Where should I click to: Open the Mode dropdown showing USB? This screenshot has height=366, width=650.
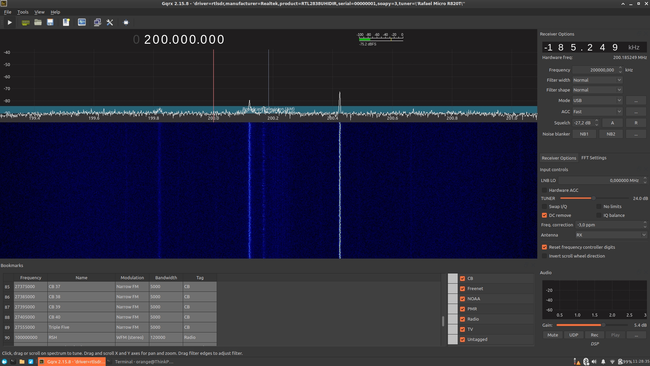click(x=598, y=101)
